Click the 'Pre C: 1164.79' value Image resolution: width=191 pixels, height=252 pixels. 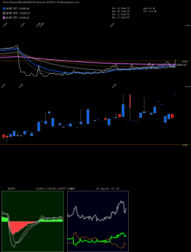point(121,18)
